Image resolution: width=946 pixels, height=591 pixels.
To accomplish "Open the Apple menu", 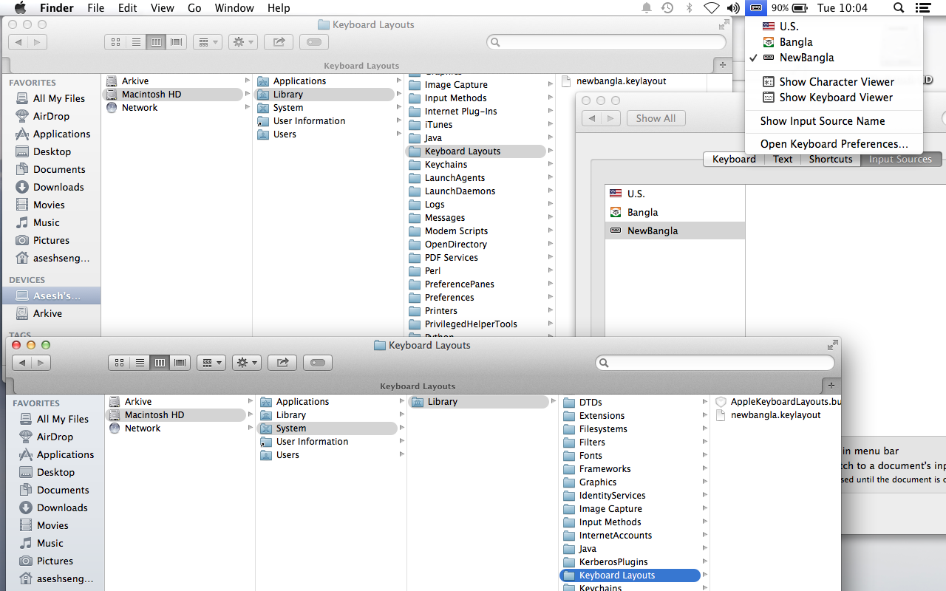I will pos(20,8).
